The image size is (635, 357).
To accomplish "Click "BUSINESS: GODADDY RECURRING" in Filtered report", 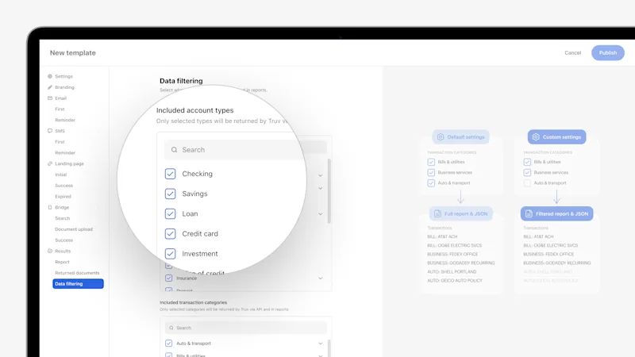I will [x=557, y=263].
